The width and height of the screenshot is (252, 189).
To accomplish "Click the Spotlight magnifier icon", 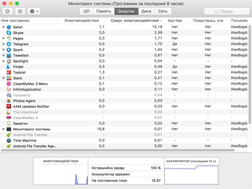I will point(9,61).
